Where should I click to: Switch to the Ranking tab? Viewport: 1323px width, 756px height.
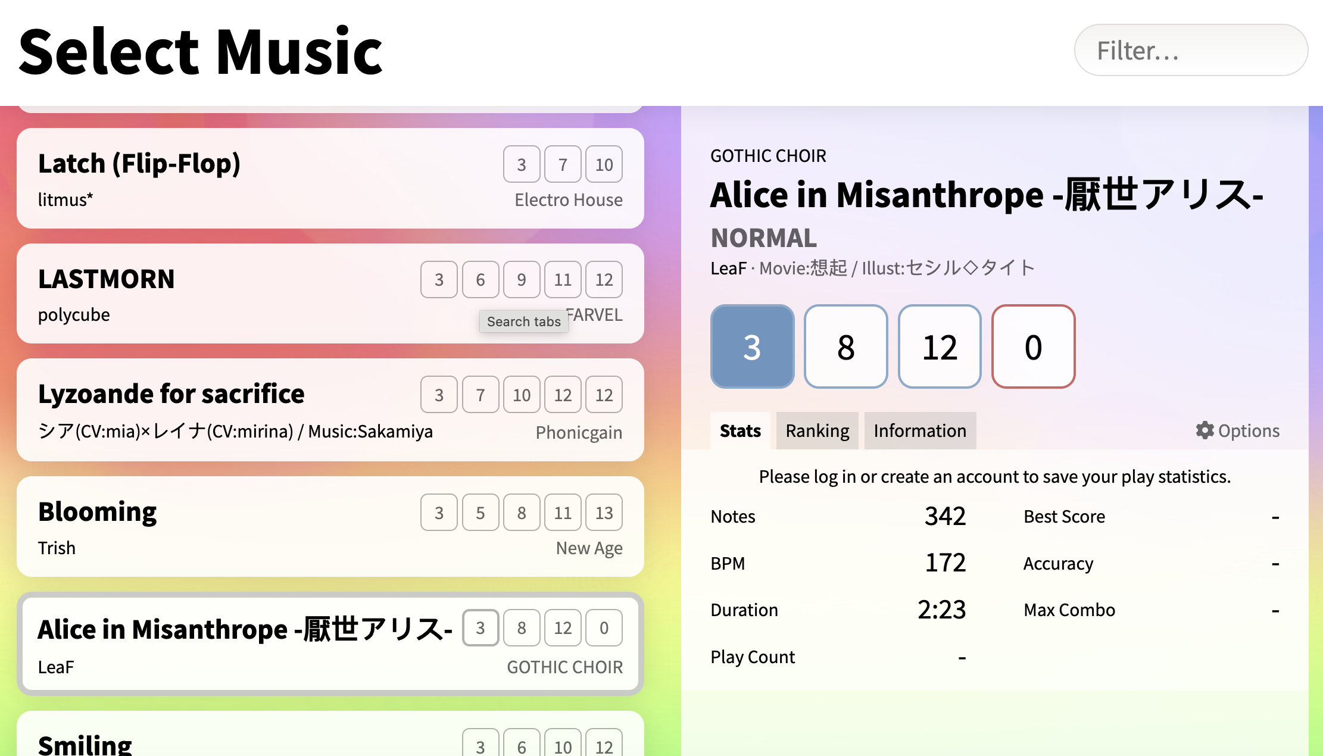[x=817, y=430]
